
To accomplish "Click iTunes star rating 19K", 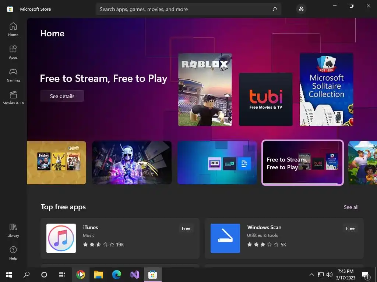I will (x=103, y=245).
